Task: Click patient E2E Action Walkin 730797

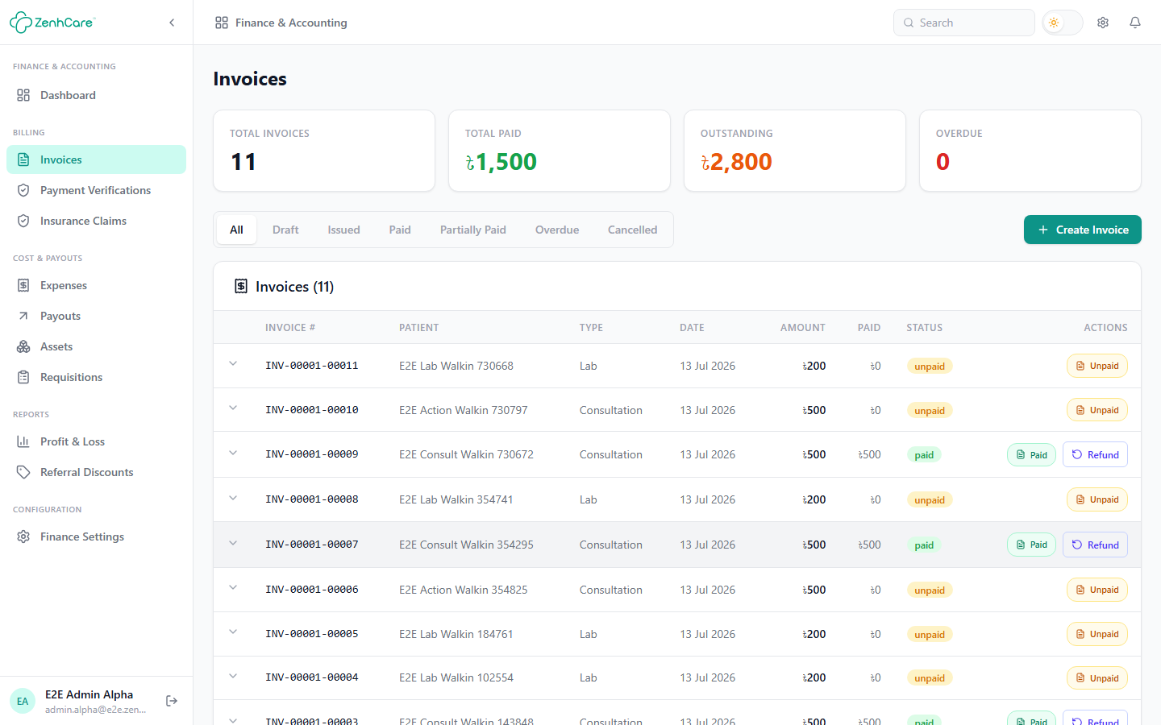Action: [464, 410]
